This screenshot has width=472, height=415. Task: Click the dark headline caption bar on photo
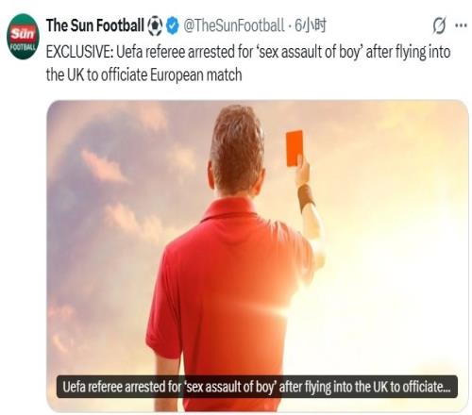(x=257, y=387)
